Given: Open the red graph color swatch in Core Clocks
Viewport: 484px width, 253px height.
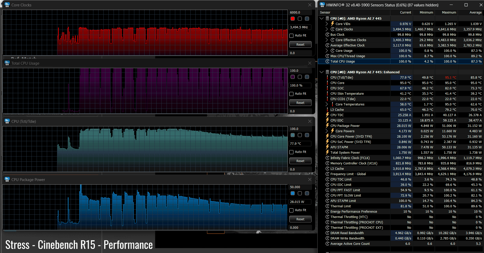Looking at the screenshot, I should [x=293, y=19].
